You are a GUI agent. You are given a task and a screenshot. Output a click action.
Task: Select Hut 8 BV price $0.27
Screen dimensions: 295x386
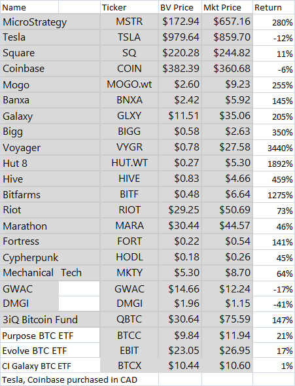coord(180,163)
